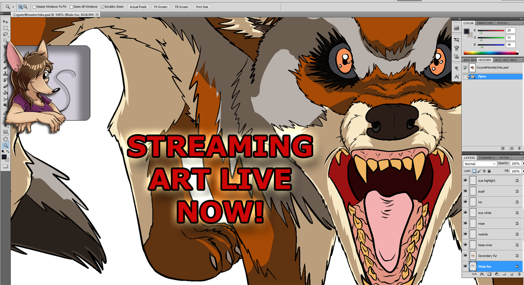Click the Print Size button
The height and width of the screenshot is (285, 524).
[202, 7]
